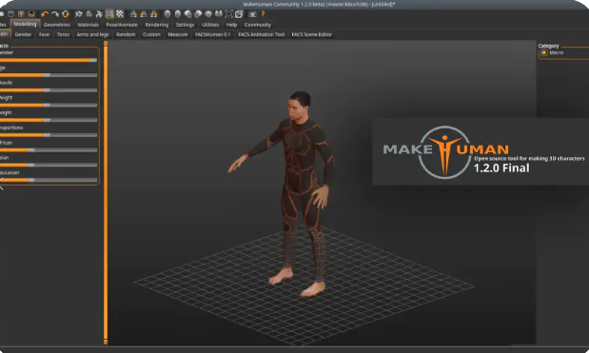Open help with the question mark icon
The image size is (589, 353).
click(x=263, y=14)
